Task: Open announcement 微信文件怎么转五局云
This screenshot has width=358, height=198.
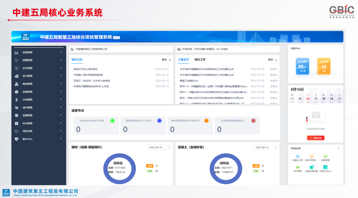Action: pyautogui.click(x=86, y=69)
